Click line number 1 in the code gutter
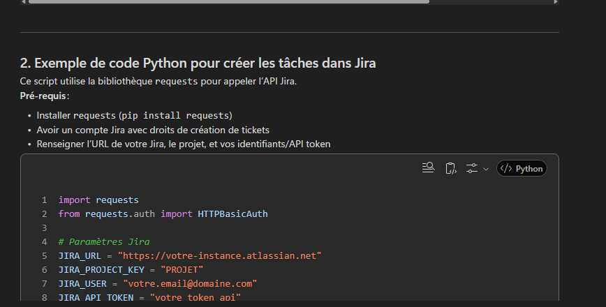606x307 pixels. point(44,200)
